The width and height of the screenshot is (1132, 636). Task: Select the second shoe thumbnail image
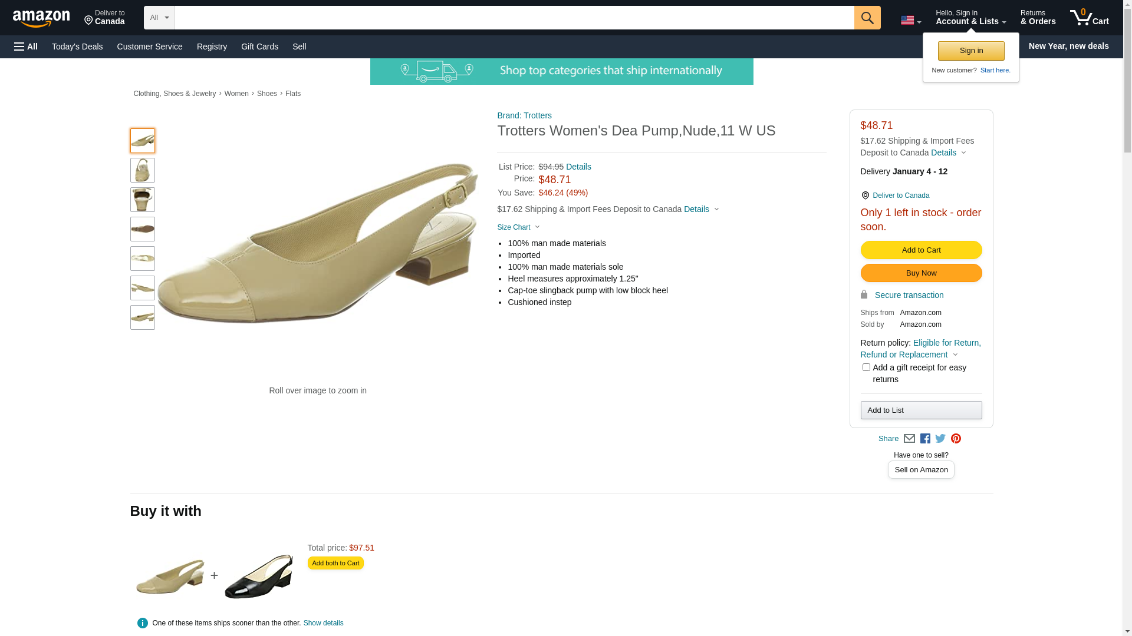tap(143, 170)
